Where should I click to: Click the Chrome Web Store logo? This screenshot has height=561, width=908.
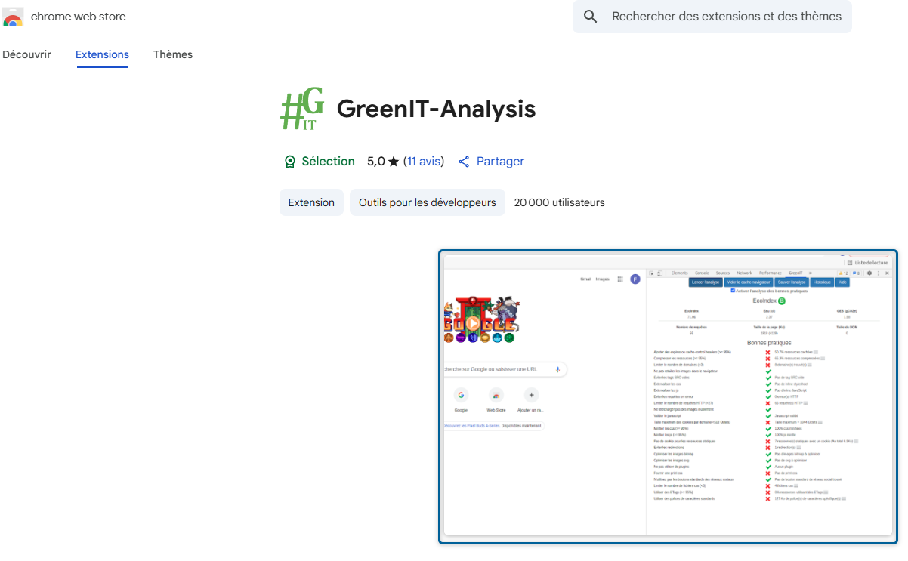coord(13,16)
